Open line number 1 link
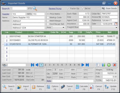This screenshot has width=120, height=93. coord(7,36)
